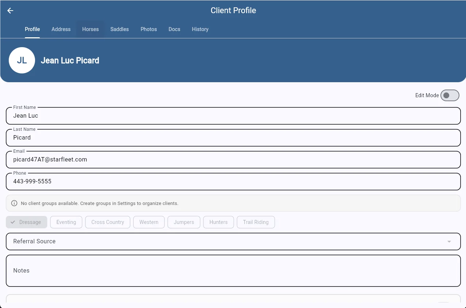Switch to the Docs tab
The image size is (466, 308).
(174, 29)
